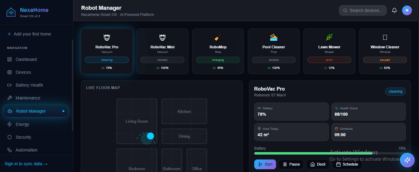Open the Schedule button

point(347,164)
